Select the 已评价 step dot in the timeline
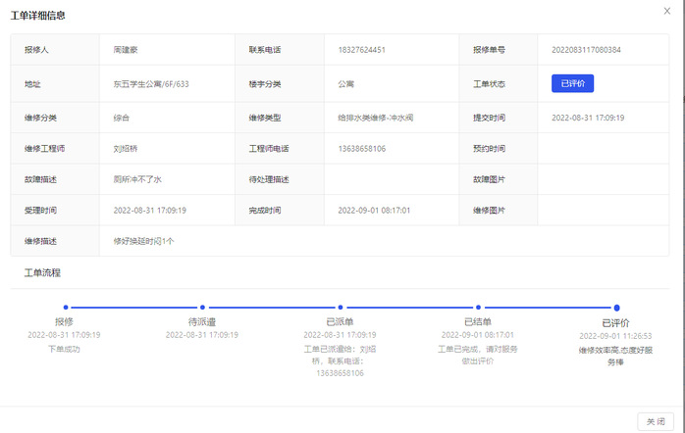Image resolution: width=685 pixels, height=433 pixels. pos(616,308)
